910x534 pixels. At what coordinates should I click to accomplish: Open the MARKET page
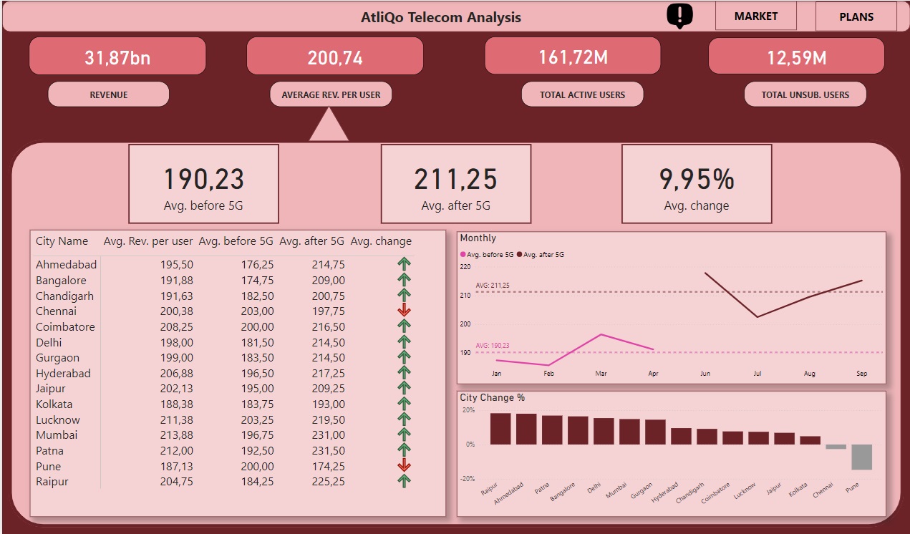click(755, 16)
